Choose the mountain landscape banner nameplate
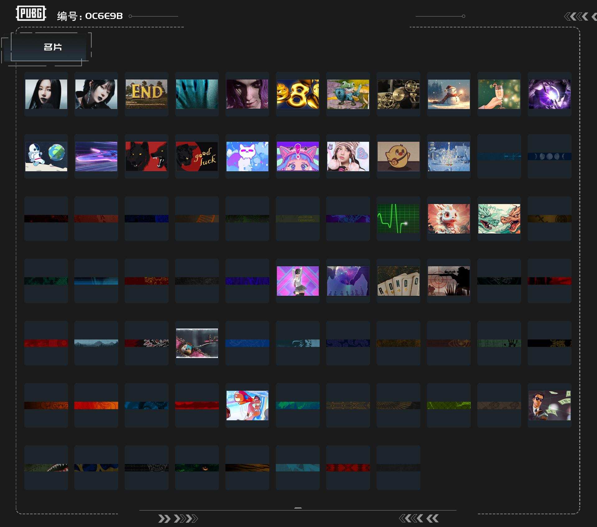Image resolution: width=597 pixels, height=527 pixels. click(x=96, y=343)
